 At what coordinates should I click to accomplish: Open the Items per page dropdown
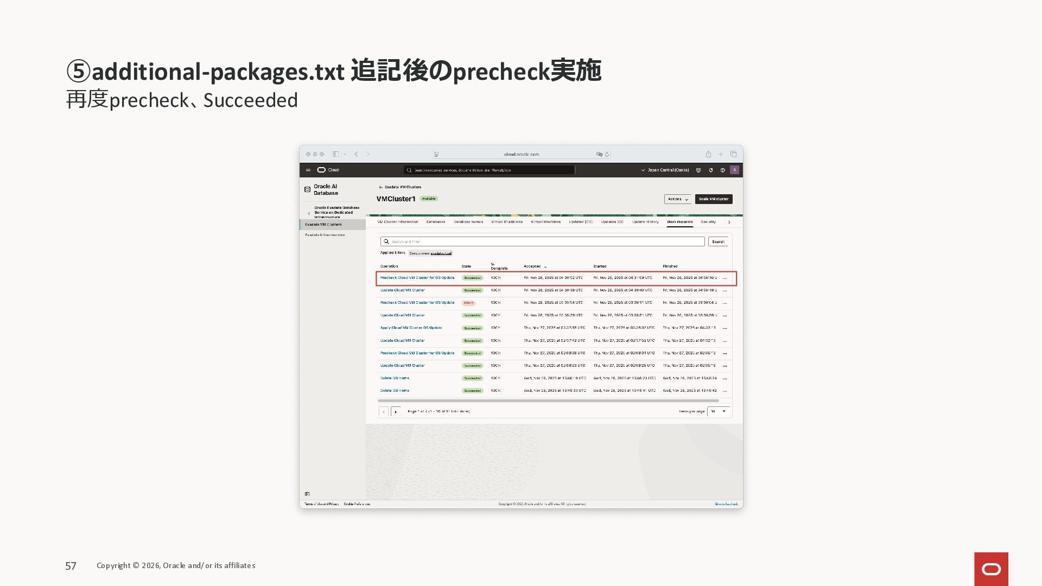coord(719,411)
